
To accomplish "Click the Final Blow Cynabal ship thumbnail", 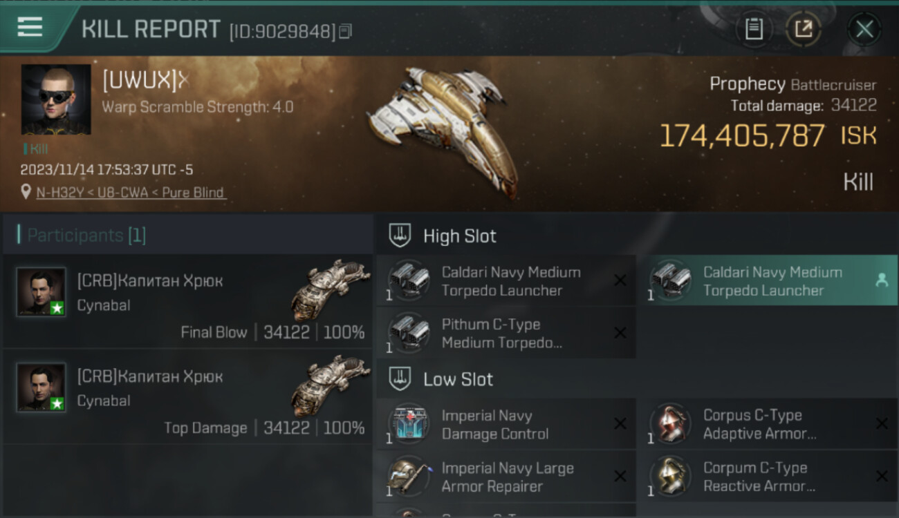I will 330,290.
